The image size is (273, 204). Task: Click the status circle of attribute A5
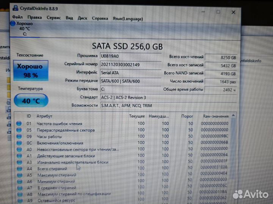[x=20, y=175]
